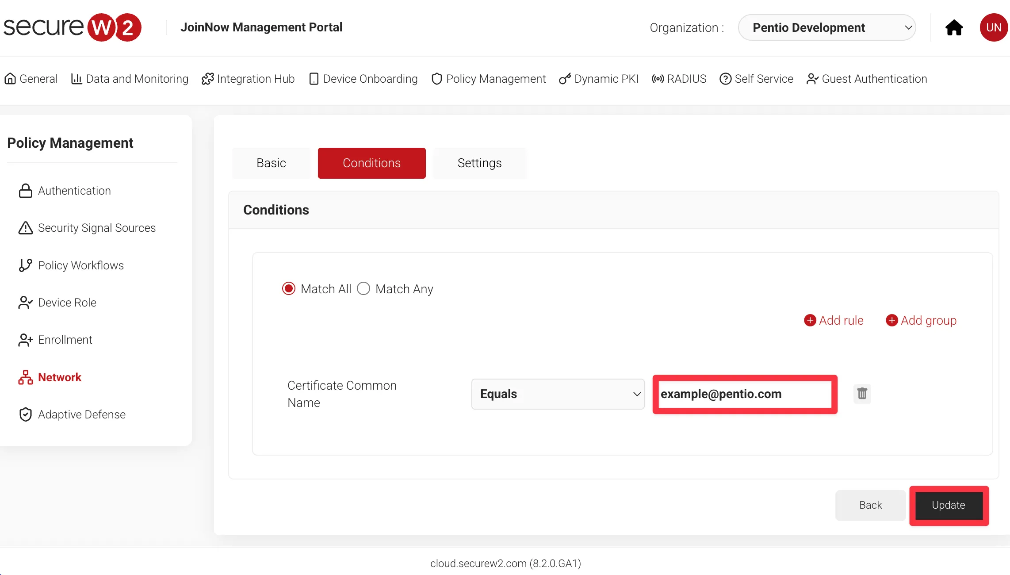
Task: Click the example@pentio.com value field
Action: click(x=745, y=394)
